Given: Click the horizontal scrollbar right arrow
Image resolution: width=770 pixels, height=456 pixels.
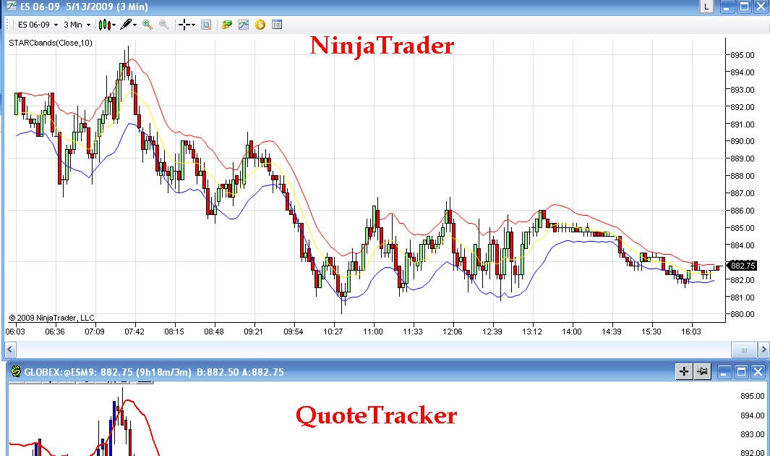Looking at the screenshot, I should tap(763, 350).
